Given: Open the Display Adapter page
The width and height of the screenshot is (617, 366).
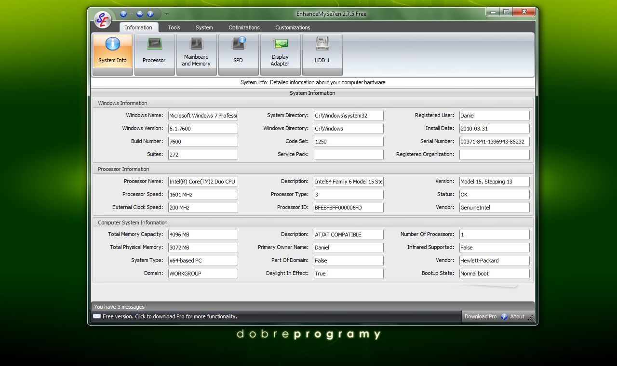Looking at the screenshot, I should pyautogui.click(x=280, y=54).
